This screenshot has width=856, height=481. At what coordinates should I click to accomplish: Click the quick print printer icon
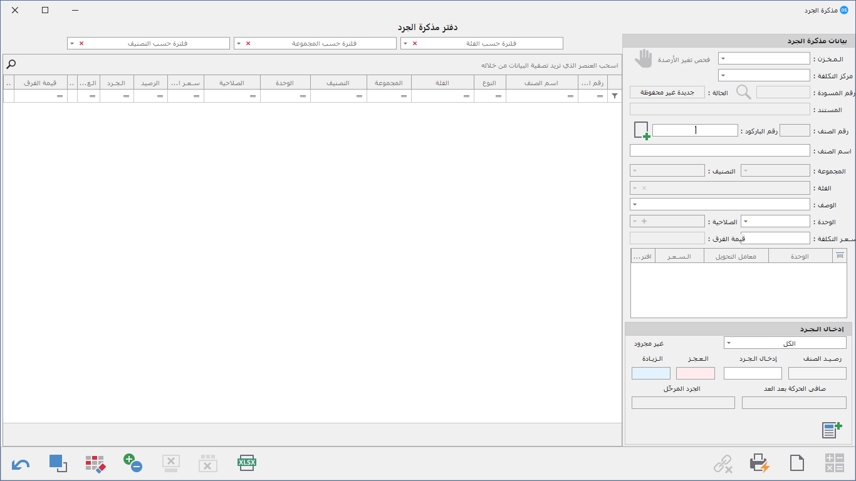(x=759, y=463)
